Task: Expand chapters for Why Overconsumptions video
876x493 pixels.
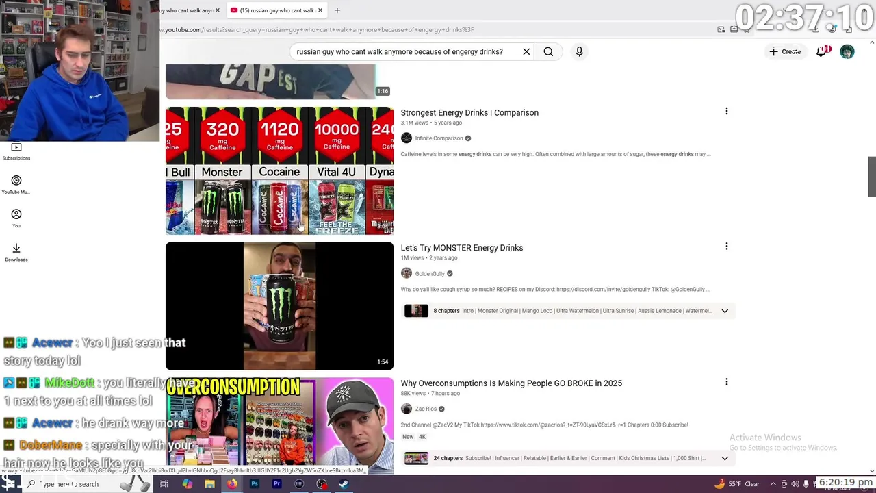Action: pyautogui.click(x=725, y=458)
